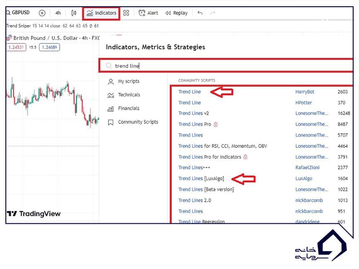Image resolution: width=359 pixels, height=269 pixels.
Task: Open the My scripts category
Action: click(123, 81)
